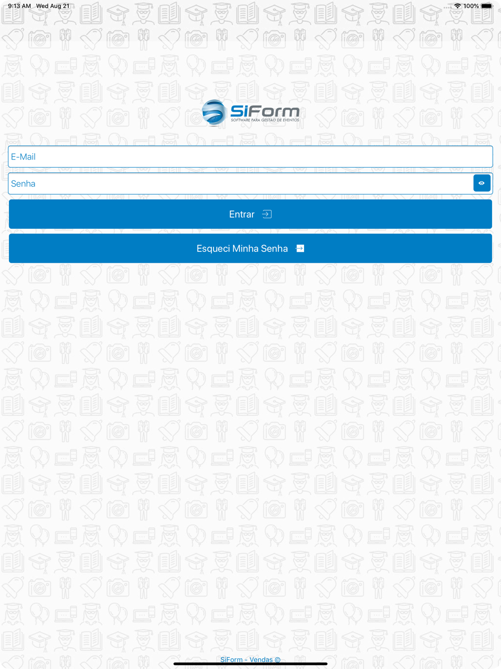This screenshot has width=501, height=669.
Task: Tap the SiForm blue globe logo
Action: (214, 112)
